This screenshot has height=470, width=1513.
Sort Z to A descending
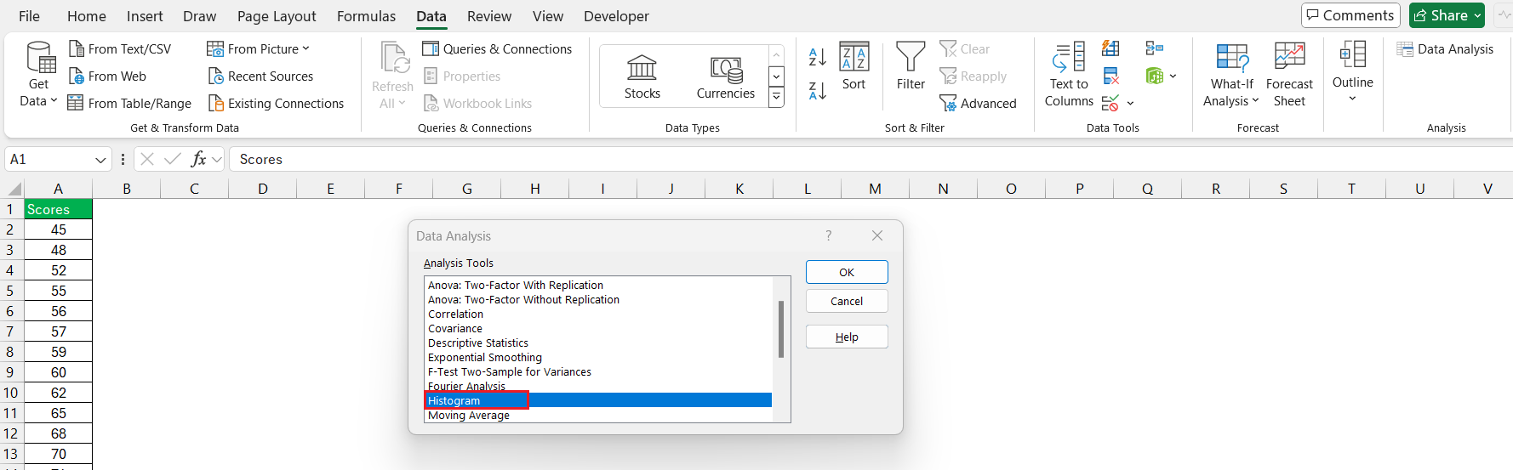(817, 90)
